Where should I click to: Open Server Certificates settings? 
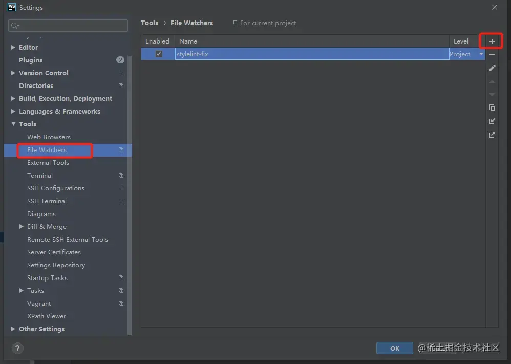pyautogui.click(x=54, y=252)
